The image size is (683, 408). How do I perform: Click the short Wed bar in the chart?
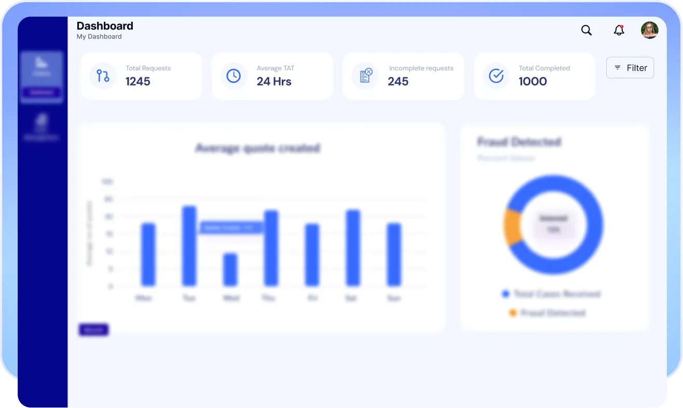[230, 270]
